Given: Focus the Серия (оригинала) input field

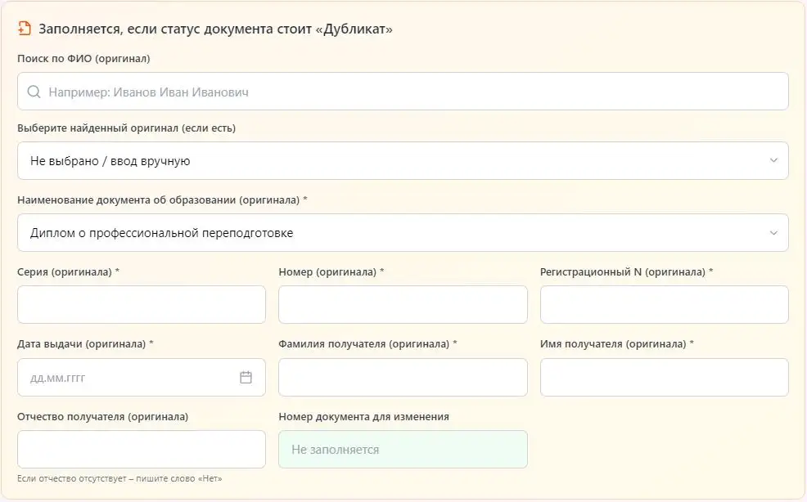Looking at the screenshot, I should point(142,304).
